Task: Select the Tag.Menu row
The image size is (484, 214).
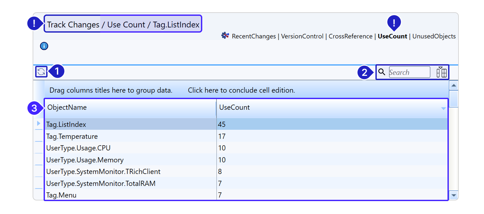Action: tap(61, 195)
